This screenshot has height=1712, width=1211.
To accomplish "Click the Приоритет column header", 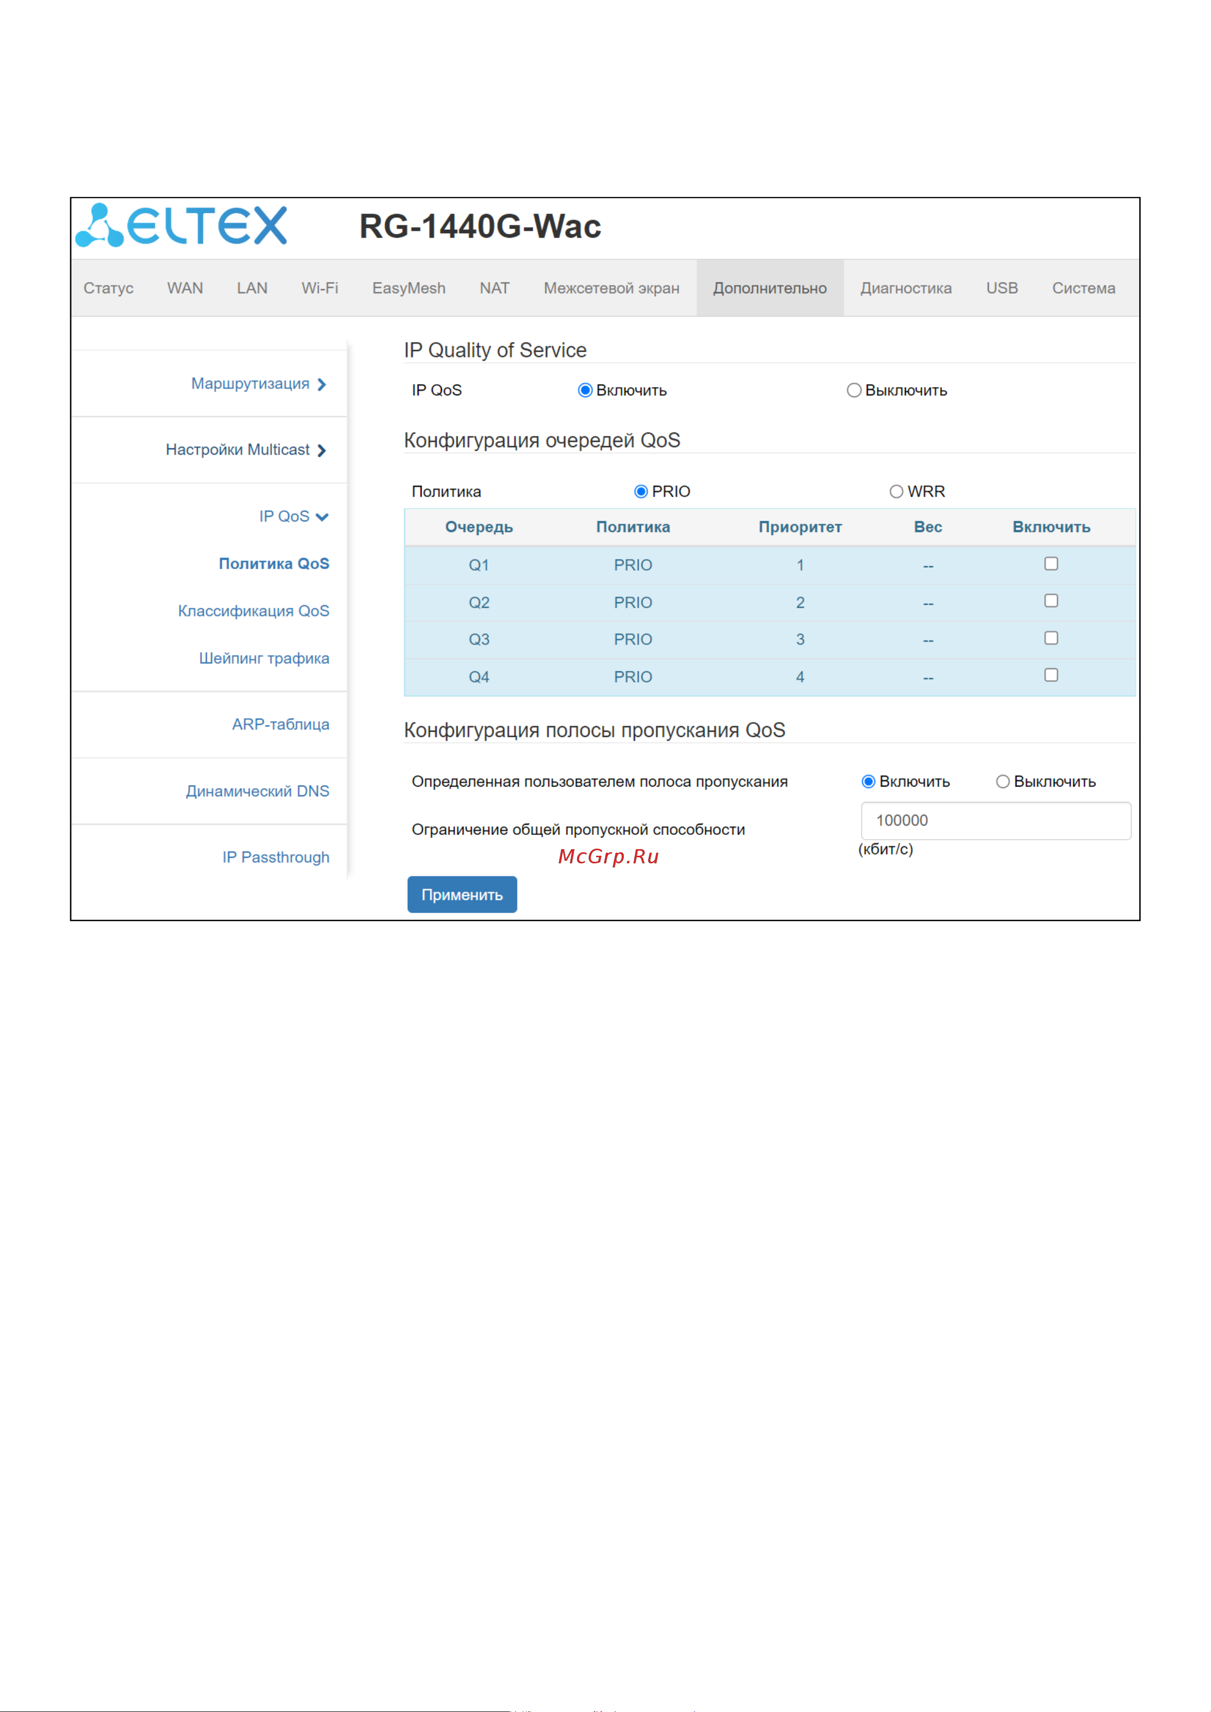I will 800,527.
